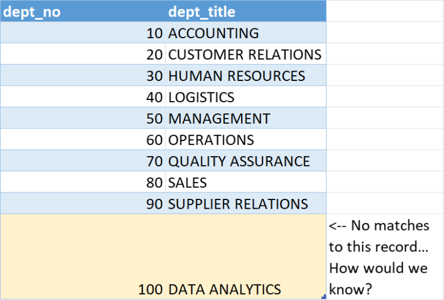
Task: Select the cell containing 70
Action: coord(83,161)
